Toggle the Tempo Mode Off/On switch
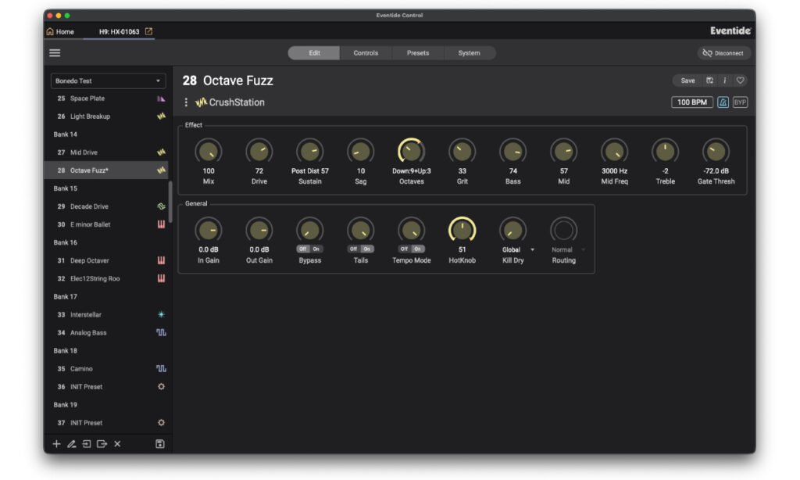Screen dimensions: 800x480 point(411,249)
